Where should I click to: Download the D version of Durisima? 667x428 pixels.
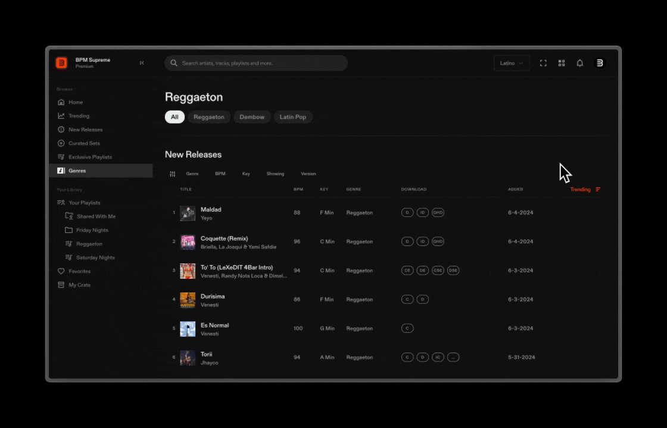(422, 300)
